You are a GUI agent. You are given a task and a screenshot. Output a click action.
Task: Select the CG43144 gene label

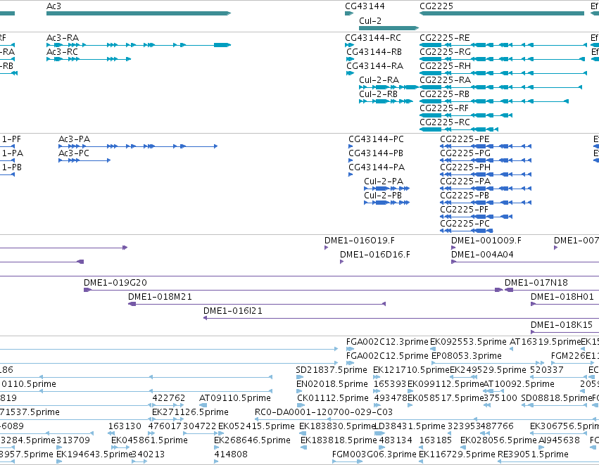365,6
